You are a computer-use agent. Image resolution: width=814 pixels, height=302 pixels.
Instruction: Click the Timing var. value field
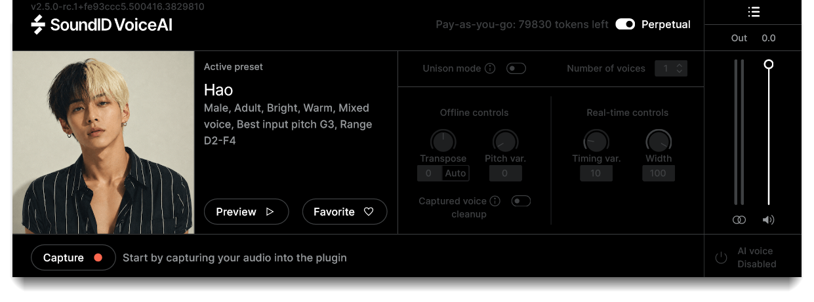pos(596,174)
